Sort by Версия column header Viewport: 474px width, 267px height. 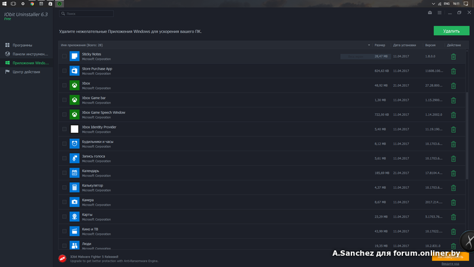431,45
